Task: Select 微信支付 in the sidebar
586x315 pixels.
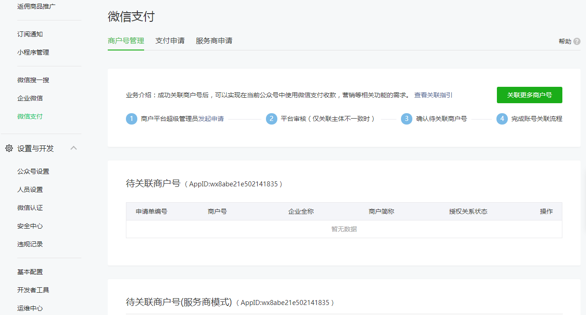Action: [30, 116]
